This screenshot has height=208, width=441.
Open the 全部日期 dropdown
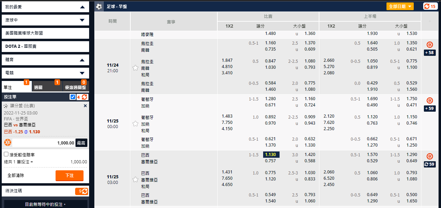coord(400,6)
